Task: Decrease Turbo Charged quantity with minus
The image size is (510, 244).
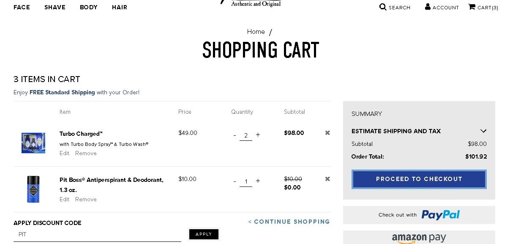Action: point(235,135)
